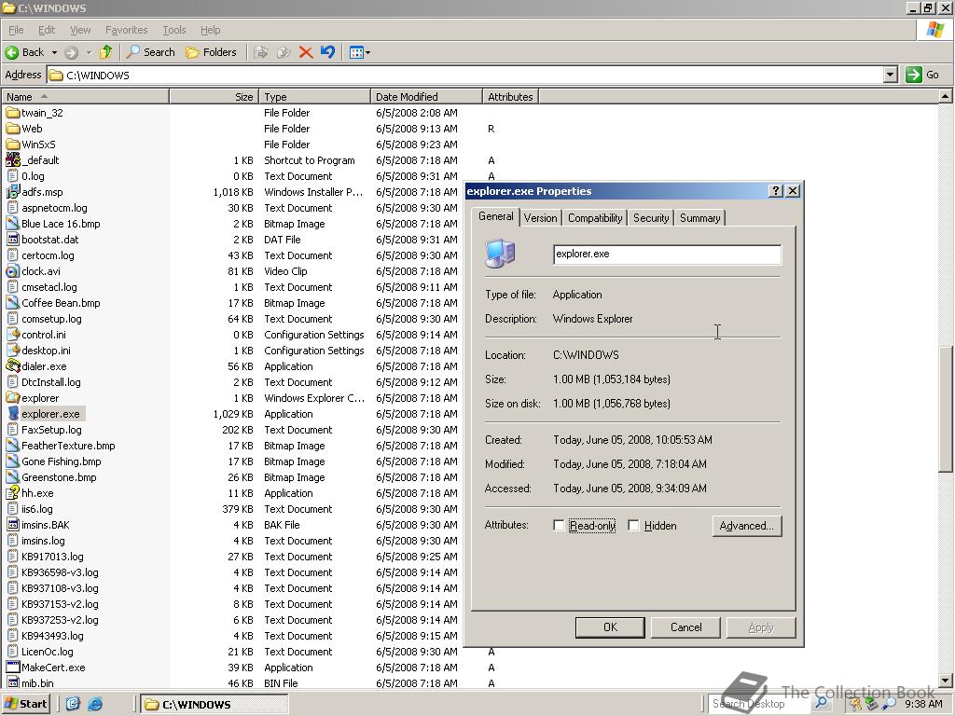Screen dimensions: 955x716
Task: Click the explorer.exe file name field
Action: click(667, 254)
